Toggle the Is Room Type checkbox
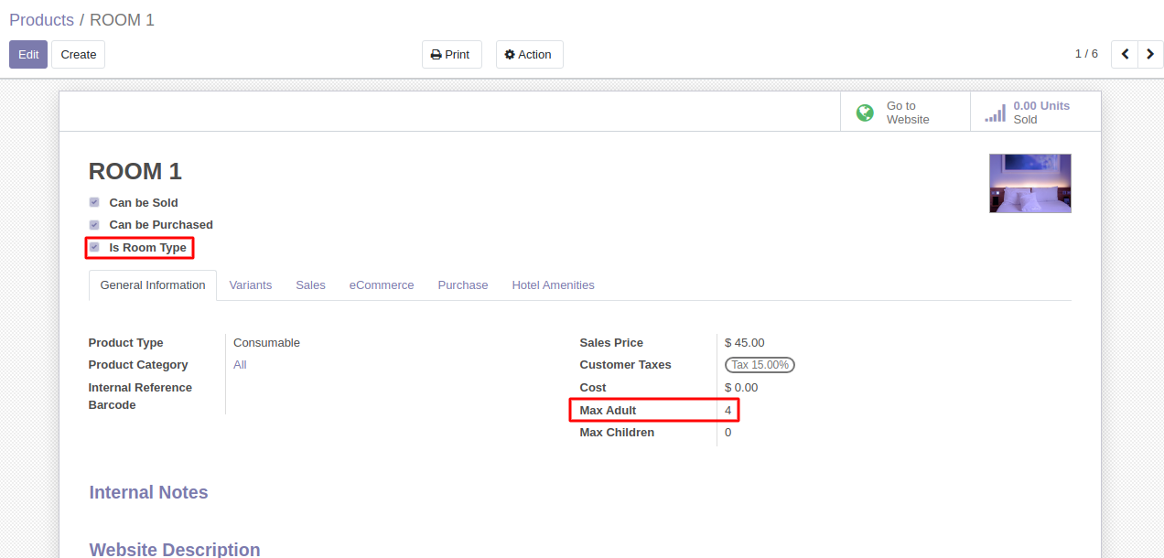This screenshot has width=1164, height=558. point(94,247)
